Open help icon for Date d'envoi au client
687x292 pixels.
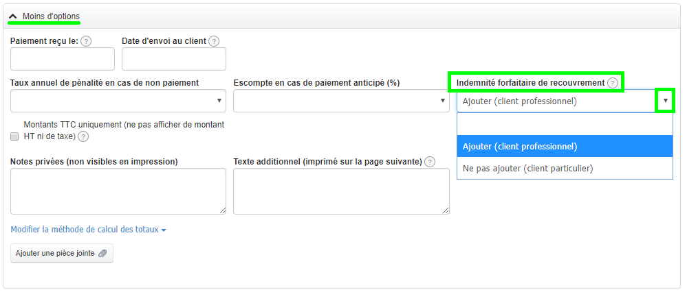214,41
